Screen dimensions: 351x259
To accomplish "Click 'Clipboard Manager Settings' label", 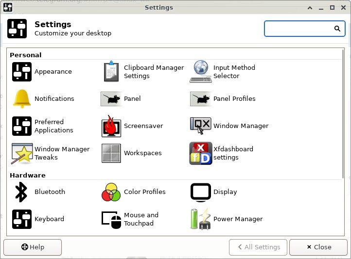I will [154, 72].
